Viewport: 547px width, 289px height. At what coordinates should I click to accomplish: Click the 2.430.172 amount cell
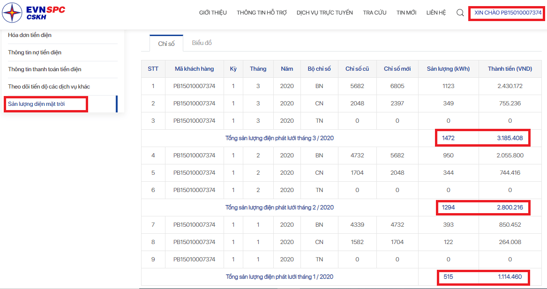510,86
